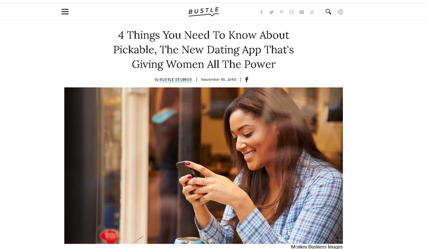Click the Monkey Business Images credit
The image size is (427, 249).
click(317, 246)
